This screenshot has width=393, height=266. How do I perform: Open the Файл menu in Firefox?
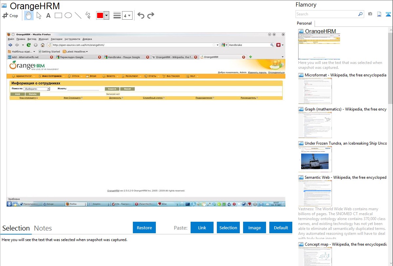coord(11,39)
